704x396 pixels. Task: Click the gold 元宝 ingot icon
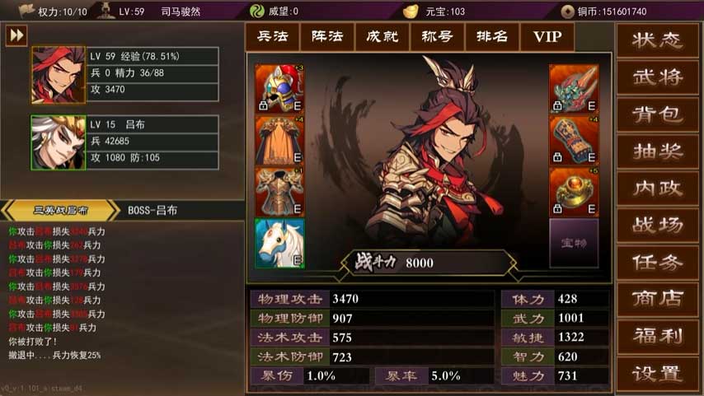coord(411,12)
